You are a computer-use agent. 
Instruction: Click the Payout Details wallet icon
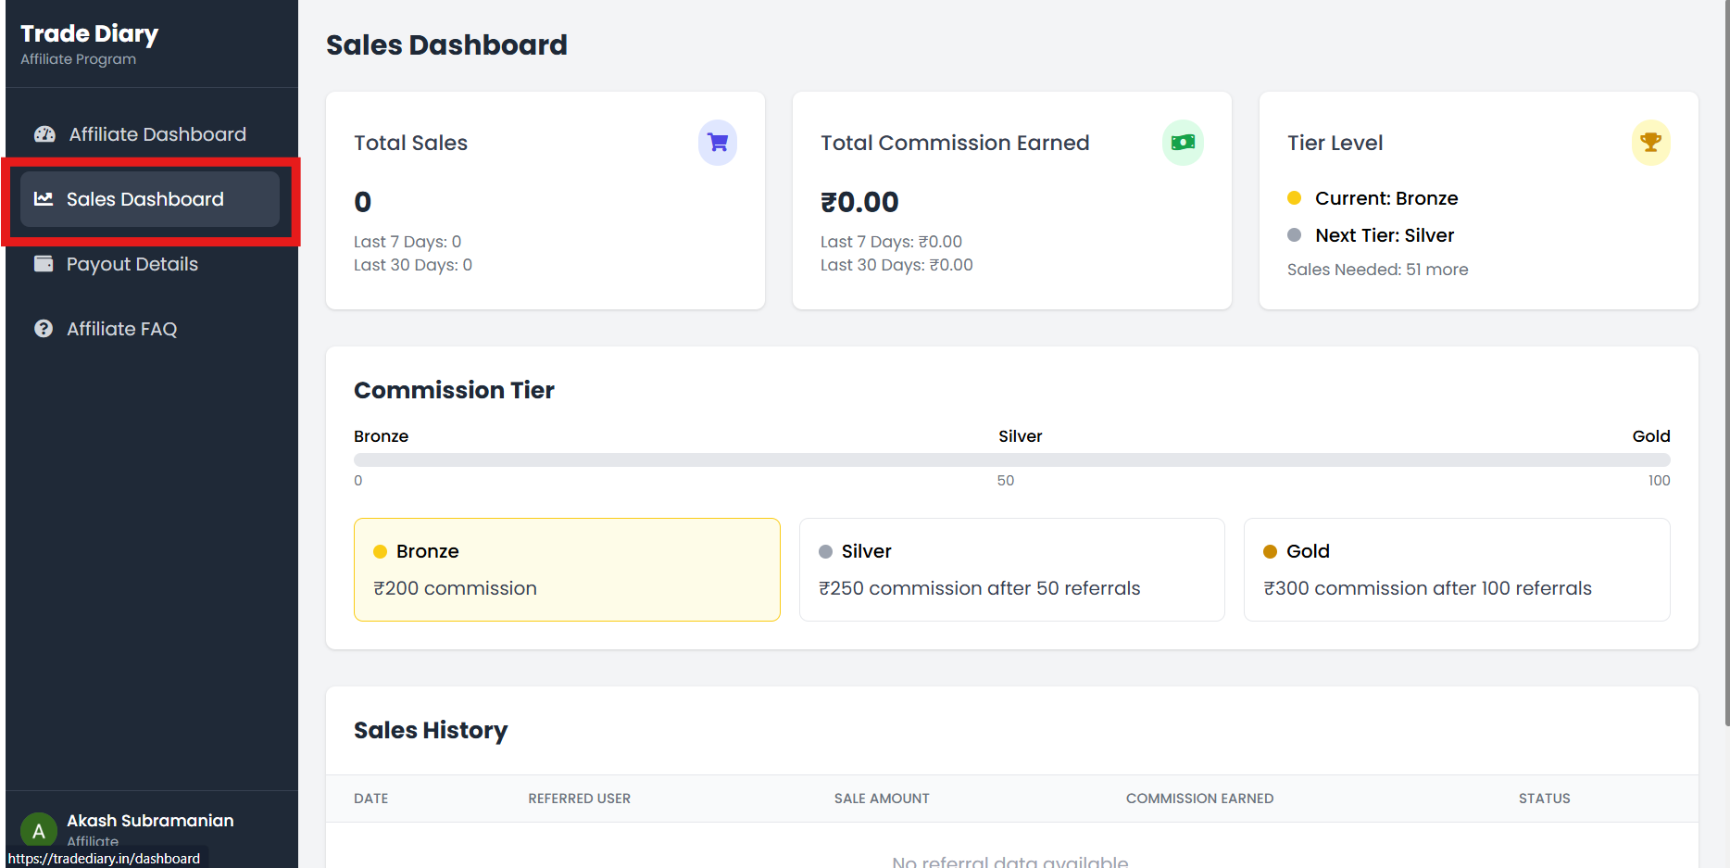pos(44,263)
